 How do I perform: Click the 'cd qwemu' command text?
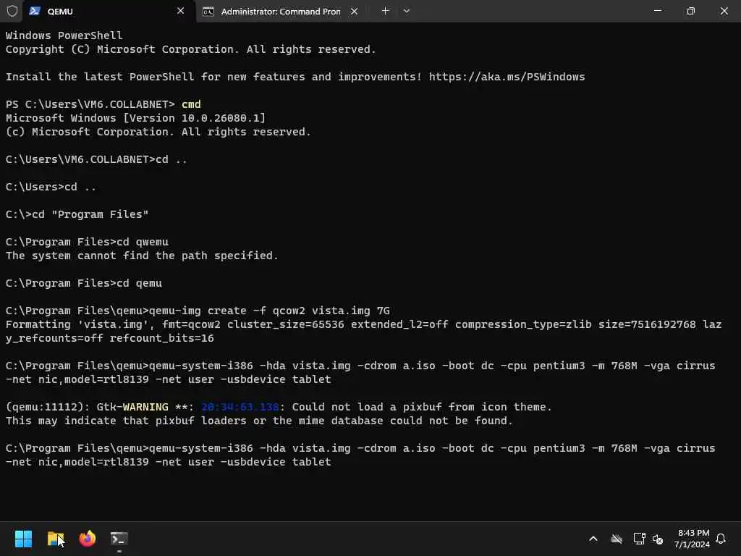(x=143, y=242)
